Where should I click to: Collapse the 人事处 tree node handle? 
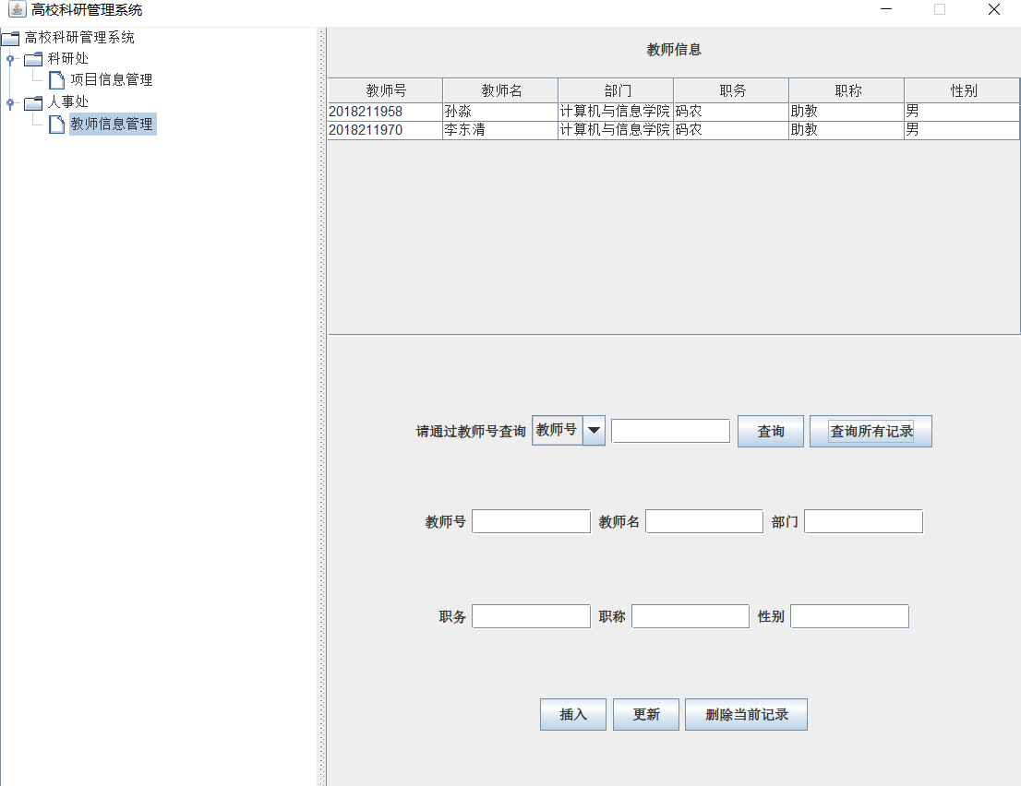10,102
